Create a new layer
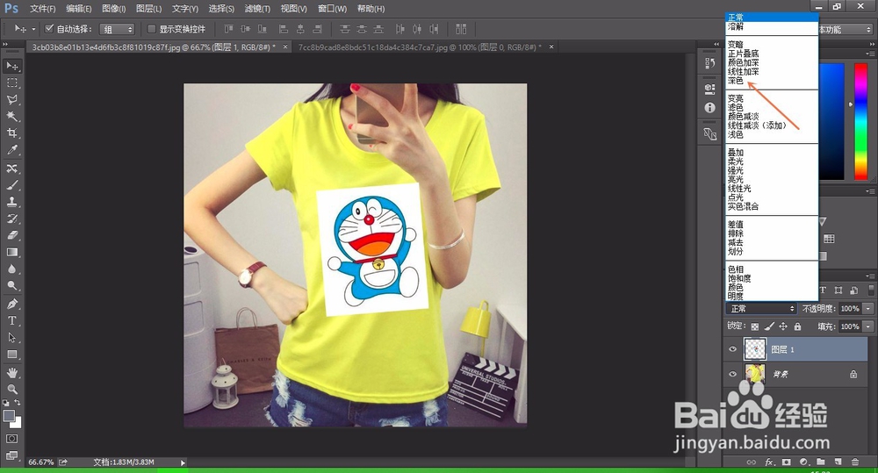Screen dimensions: 878x473 [x=838, y=462]
